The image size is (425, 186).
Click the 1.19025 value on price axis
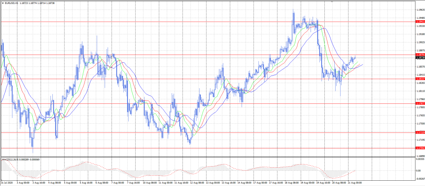tap(420, 43)
